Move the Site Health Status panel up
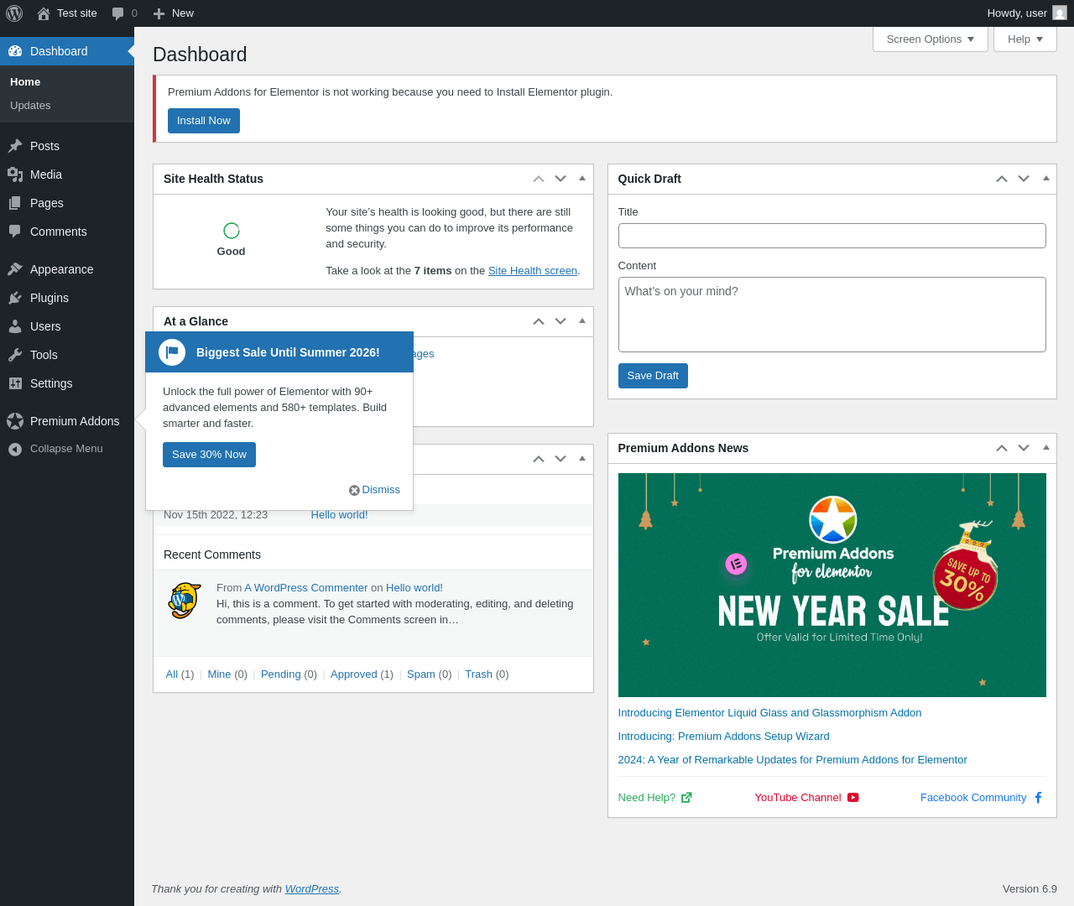This screenshot has width=1074, height=906. pos(539,179)
